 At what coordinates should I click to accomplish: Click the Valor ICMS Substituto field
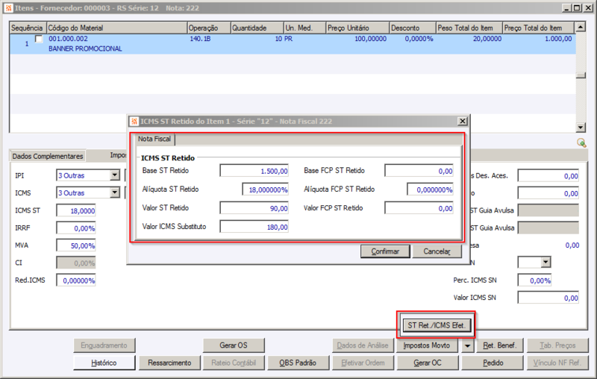coord(254,227)
